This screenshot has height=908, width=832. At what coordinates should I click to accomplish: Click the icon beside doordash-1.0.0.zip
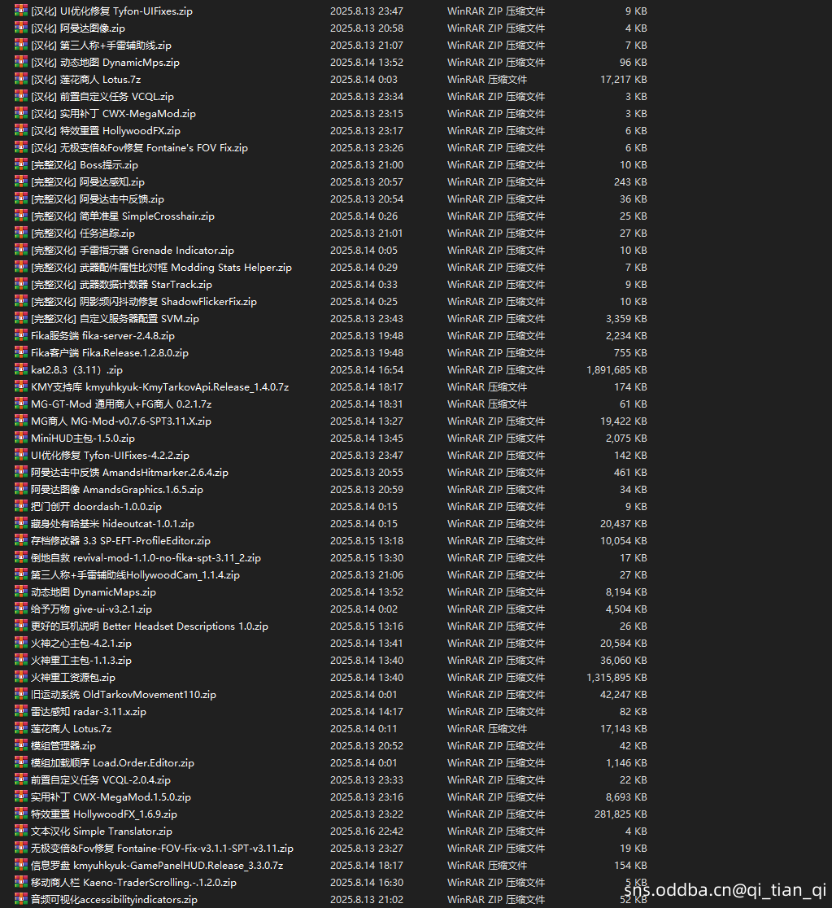(x=21, y=506)
